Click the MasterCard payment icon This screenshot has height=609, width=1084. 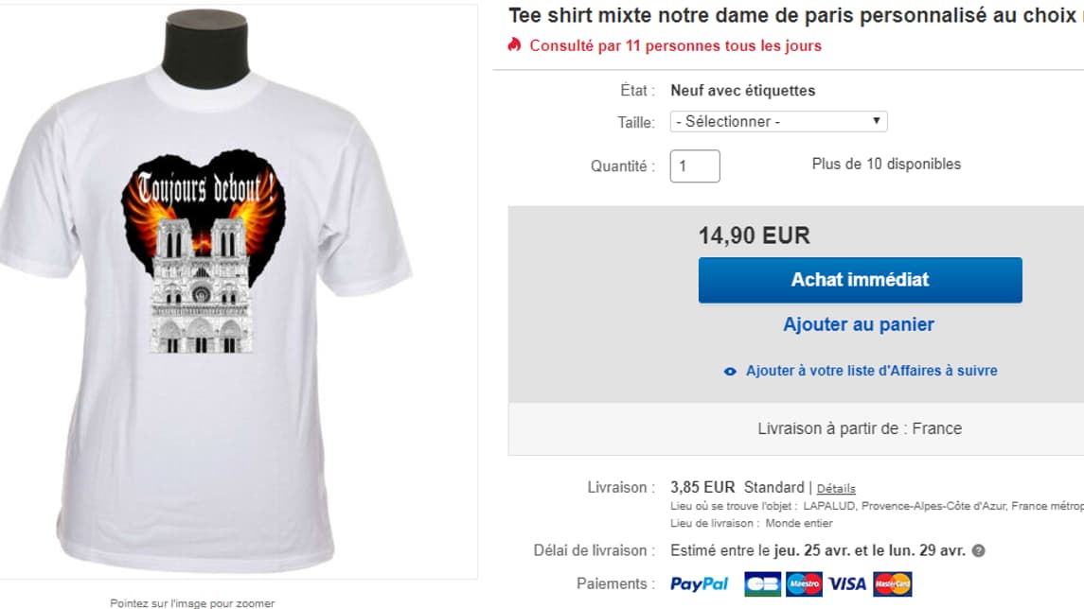tap(892, 584)
